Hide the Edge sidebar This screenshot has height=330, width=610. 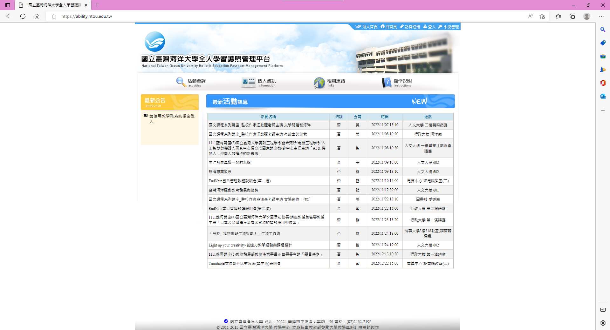coord(603,310)
